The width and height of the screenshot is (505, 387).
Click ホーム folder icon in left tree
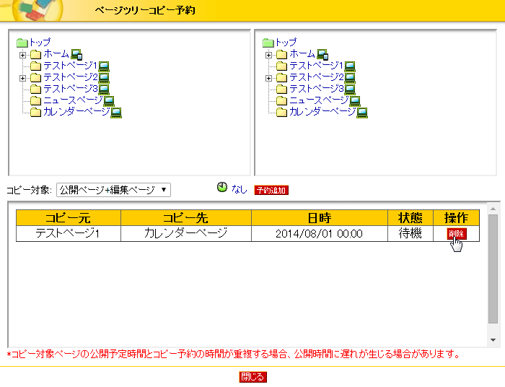point(35,54)
